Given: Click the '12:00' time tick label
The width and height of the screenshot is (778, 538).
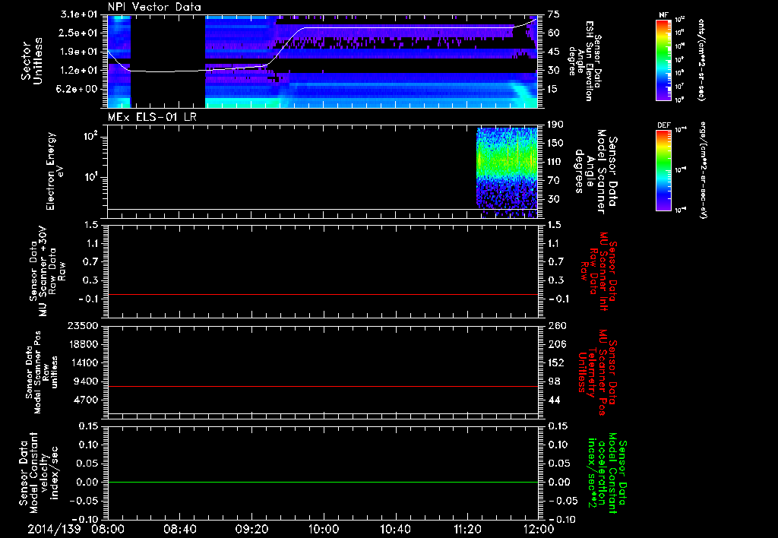Looking at the screenshot, I should (x=539, y=529).
